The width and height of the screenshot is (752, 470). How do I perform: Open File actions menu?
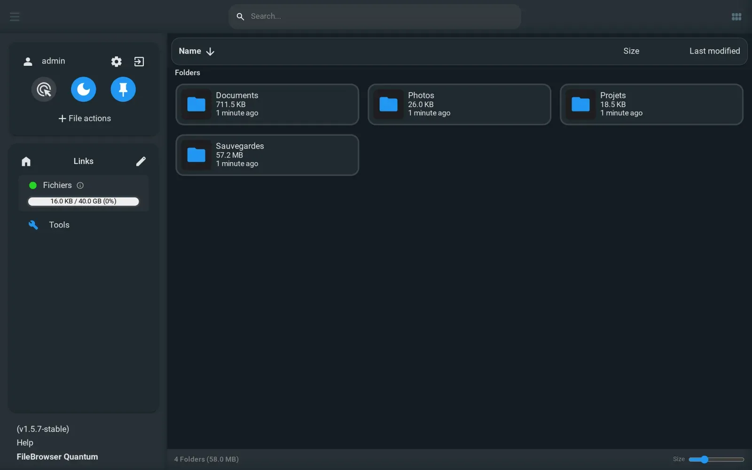click(85, 118)
